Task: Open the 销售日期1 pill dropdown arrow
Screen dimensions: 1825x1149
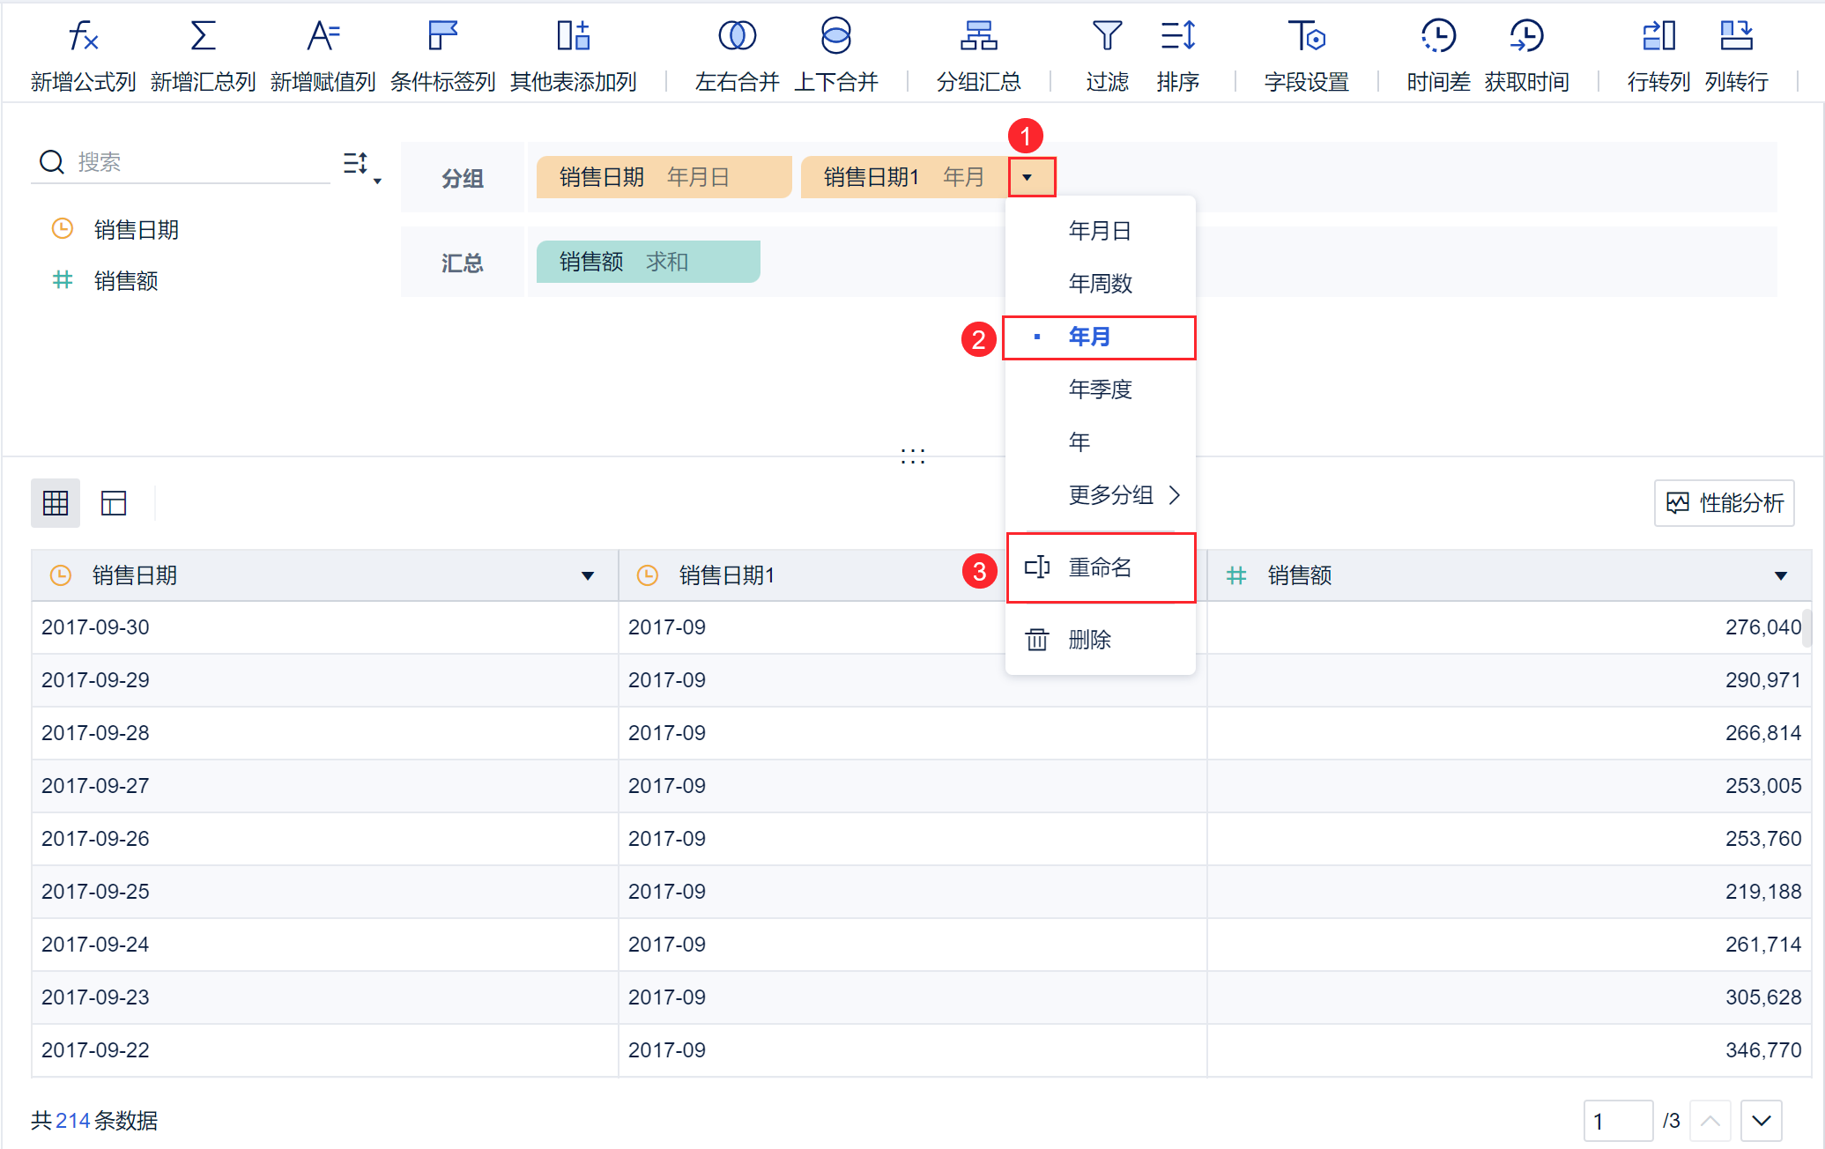Action: tap(1027, 178)
